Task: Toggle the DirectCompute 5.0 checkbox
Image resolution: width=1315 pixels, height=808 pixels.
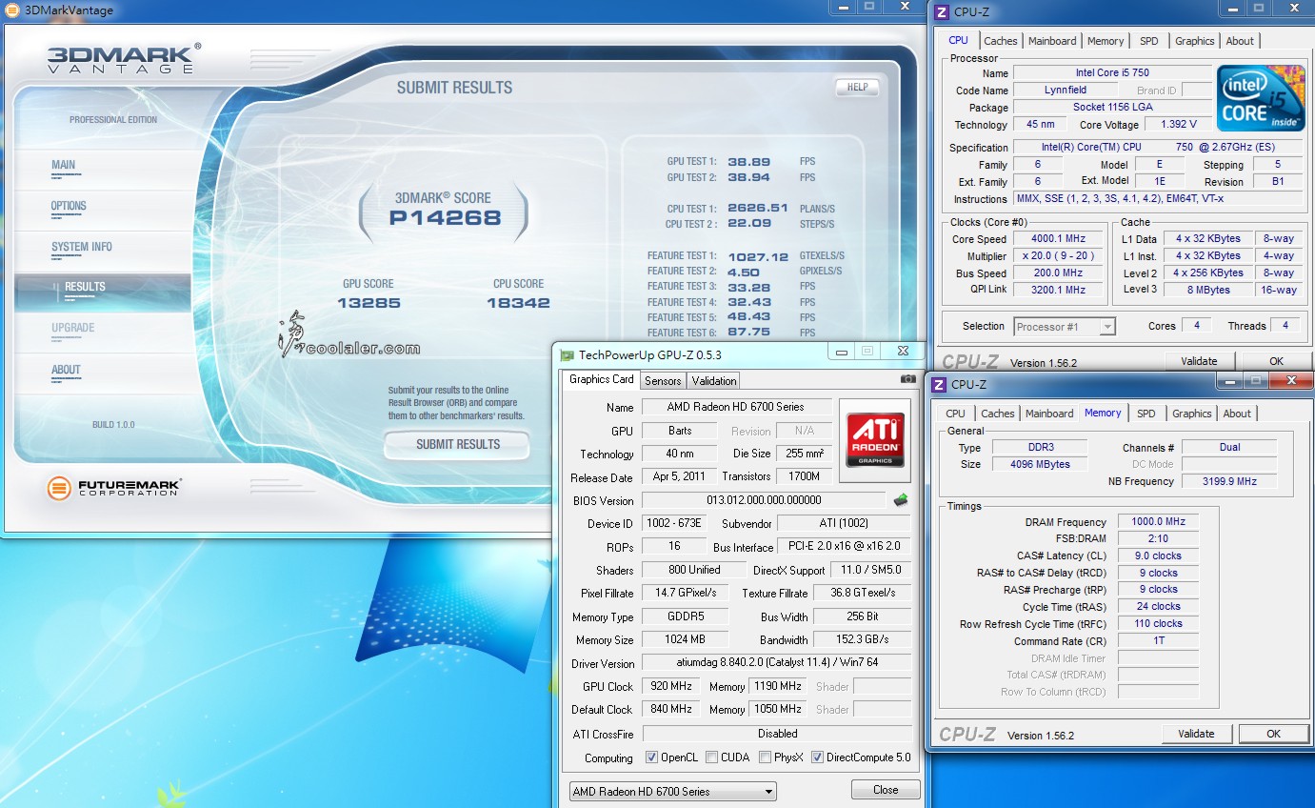Action: (x=817, y=757)
